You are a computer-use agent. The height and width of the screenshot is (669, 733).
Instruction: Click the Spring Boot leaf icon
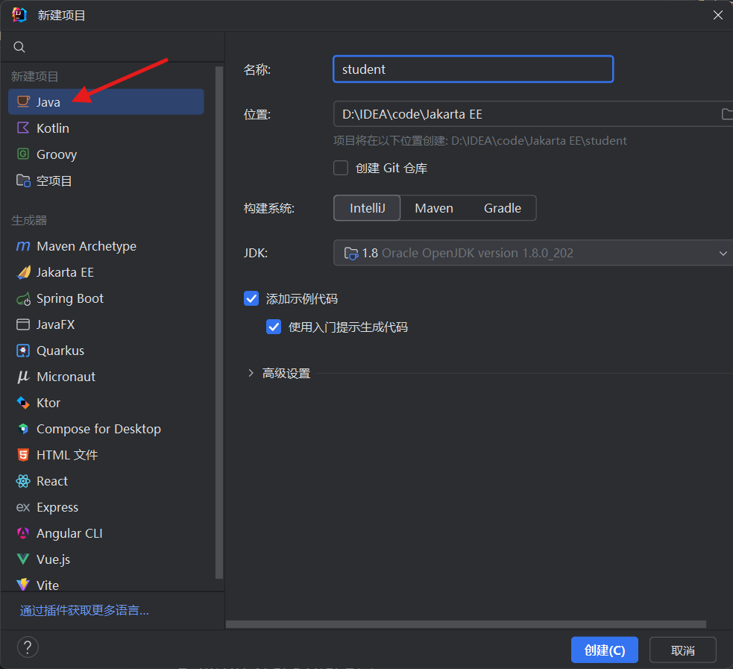pos(23,299)
